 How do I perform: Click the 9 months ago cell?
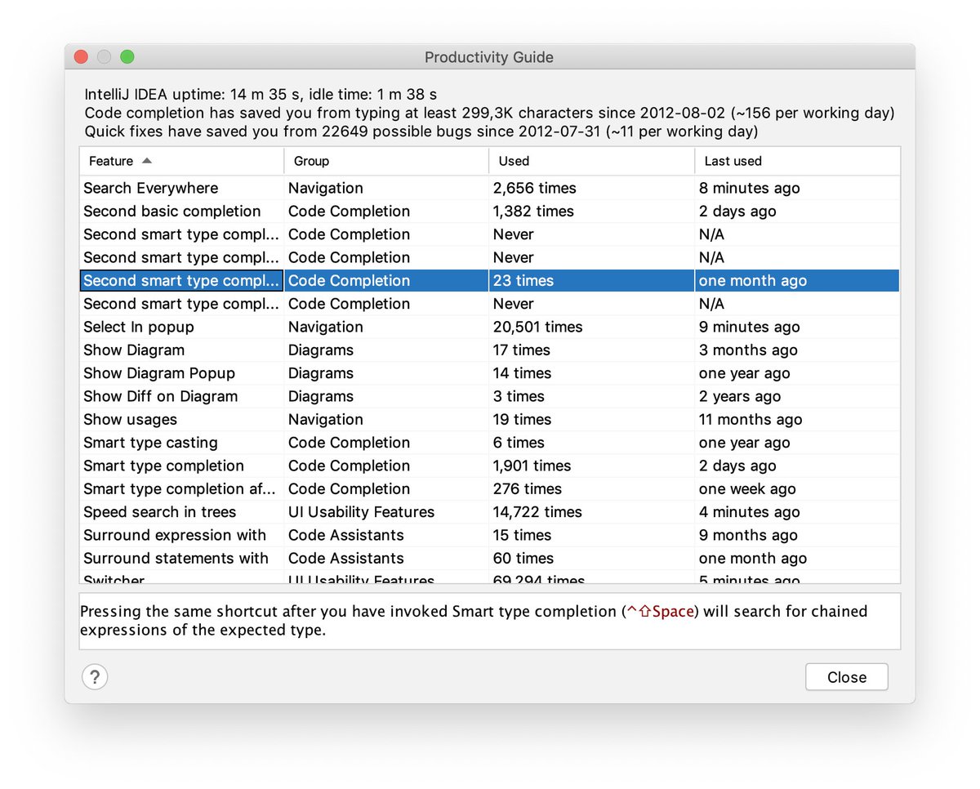click(x=797, y=535)
